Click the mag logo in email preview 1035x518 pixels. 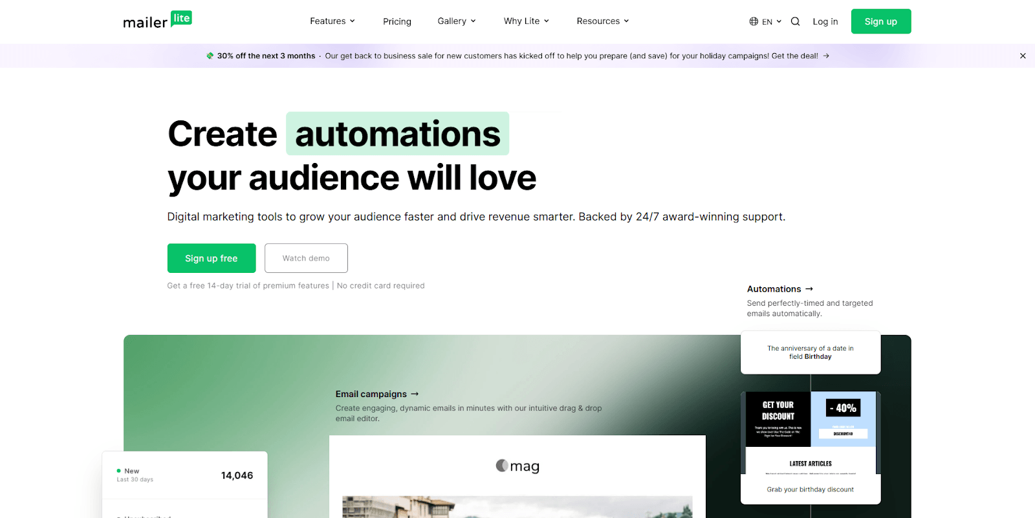(x=517, y=466)
